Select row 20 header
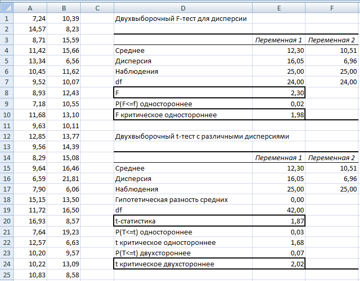 pyautogui.click(x=7, y=221)
